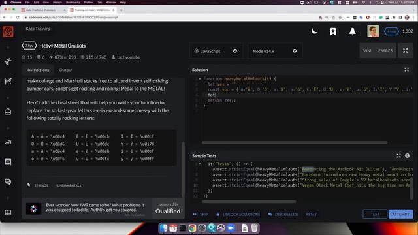This screenshot has width=418, height=235.
Task: Click the Solution editor horizontal scrollbar
Action: click(x=295, y=142)
